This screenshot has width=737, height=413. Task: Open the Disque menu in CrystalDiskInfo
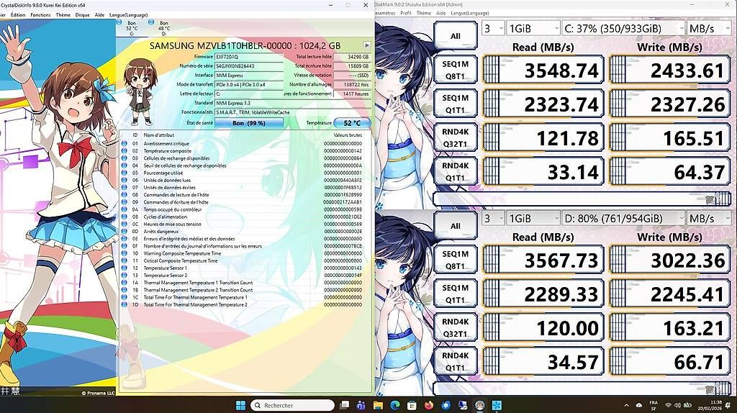(82, 15)
